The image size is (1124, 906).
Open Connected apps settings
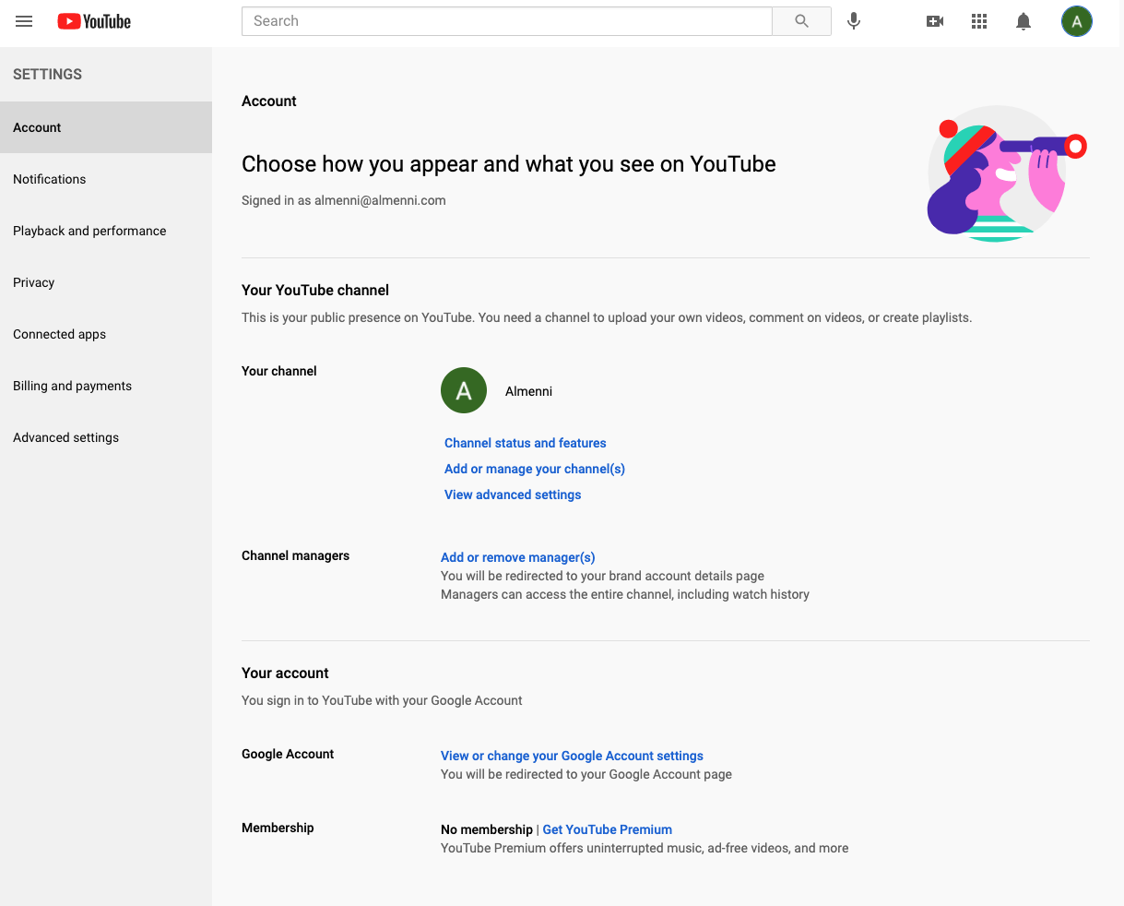(x=106, y=334)
